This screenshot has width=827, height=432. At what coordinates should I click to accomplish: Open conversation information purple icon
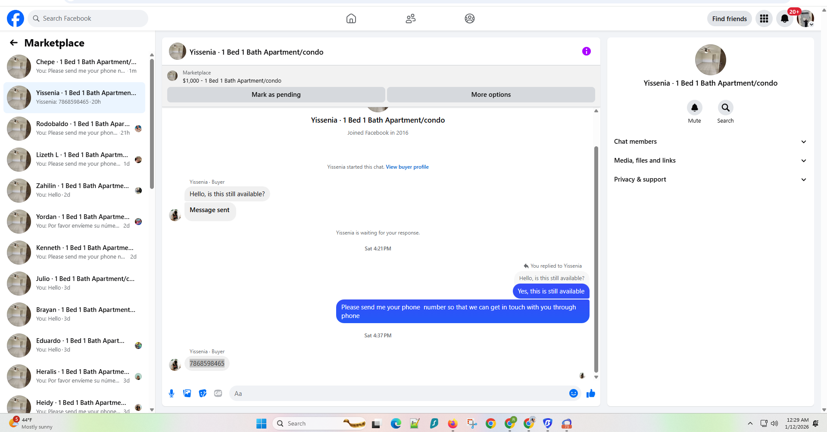587,51
